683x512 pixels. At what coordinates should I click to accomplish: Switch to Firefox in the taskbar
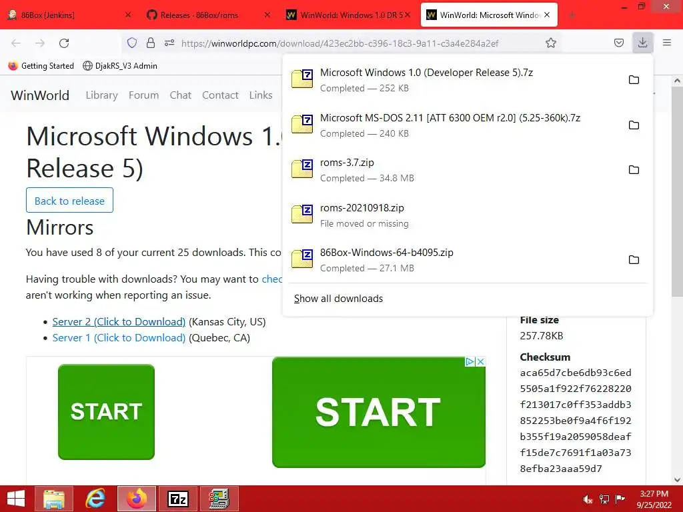click(x=137, y=499)
